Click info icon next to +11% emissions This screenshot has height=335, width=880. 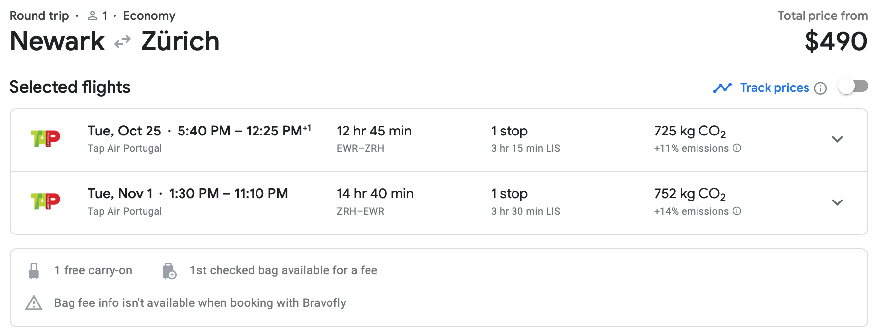(737, 148)
